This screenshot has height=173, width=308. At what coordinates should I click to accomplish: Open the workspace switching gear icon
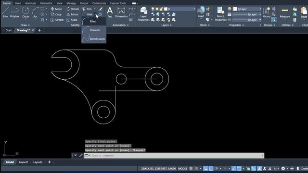[283, 169]
